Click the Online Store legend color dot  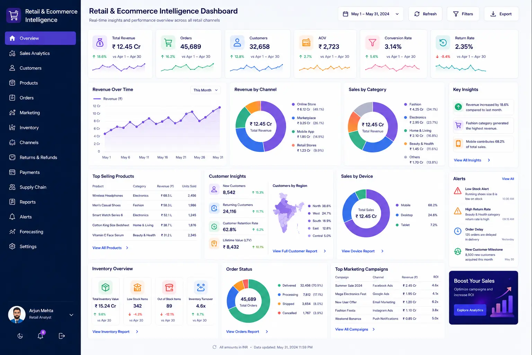(293, 104)
